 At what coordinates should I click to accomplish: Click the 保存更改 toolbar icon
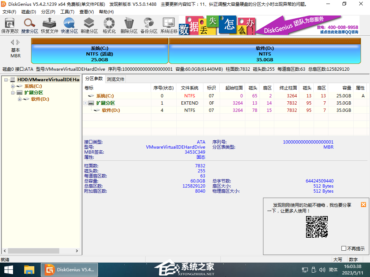10,25
